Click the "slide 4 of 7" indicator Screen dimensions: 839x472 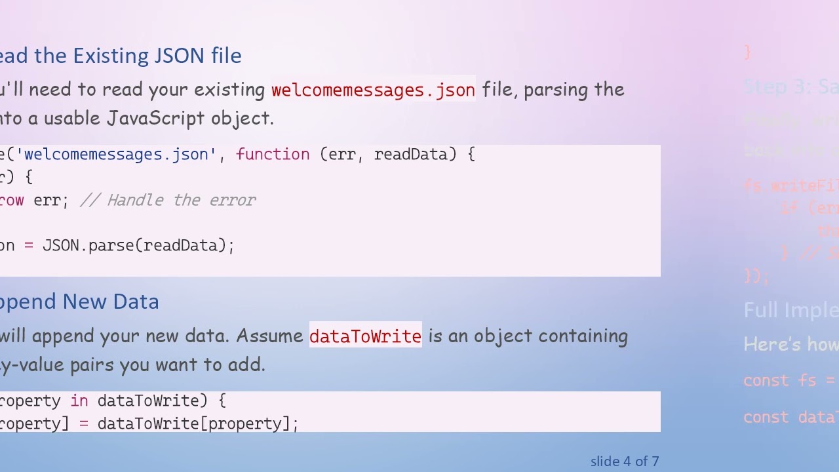click(x=624, y=462)
